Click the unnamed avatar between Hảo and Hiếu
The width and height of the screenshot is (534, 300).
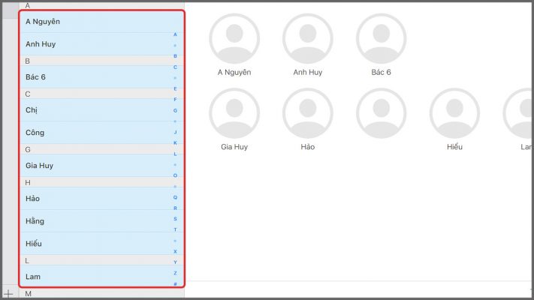pos(381,113)
